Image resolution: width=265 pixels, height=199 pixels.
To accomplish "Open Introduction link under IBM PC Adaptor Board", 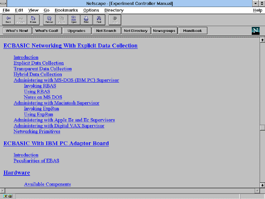I will coord(26,155).
